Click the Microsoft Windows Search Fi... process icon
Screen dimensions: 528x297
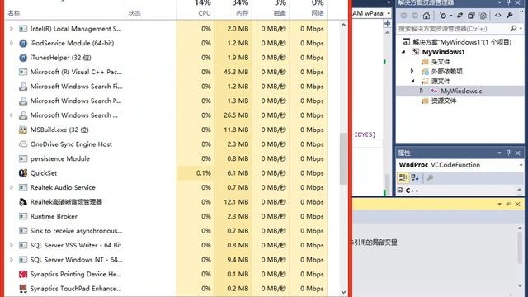[23, 87]
